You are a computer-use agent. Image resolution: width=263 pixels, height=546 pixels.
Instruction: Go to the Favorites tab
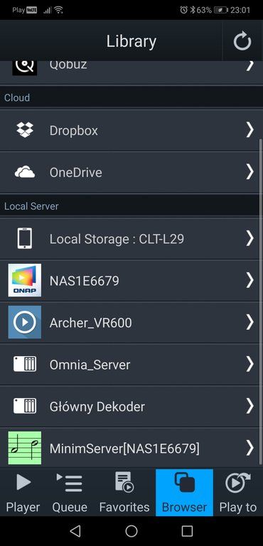[x=124, y=493]
